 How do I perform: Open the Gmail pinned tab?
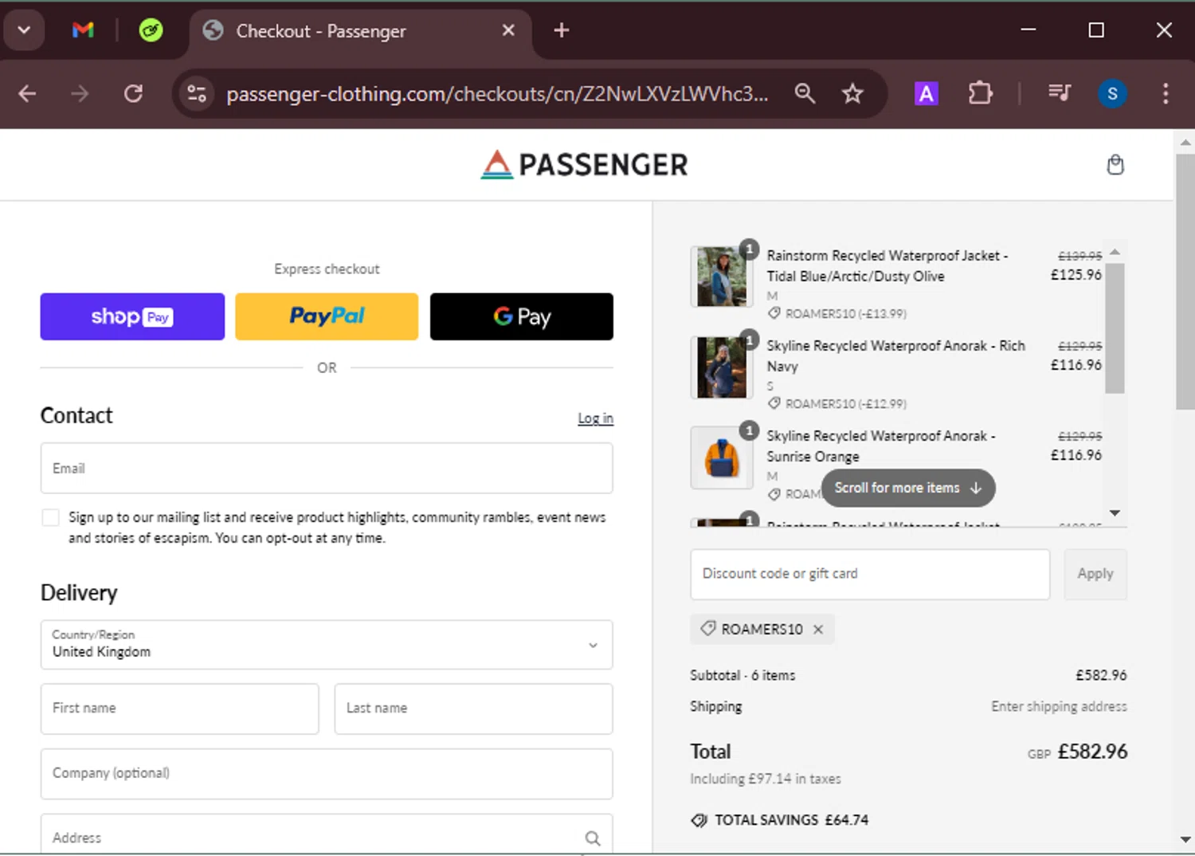83,30
